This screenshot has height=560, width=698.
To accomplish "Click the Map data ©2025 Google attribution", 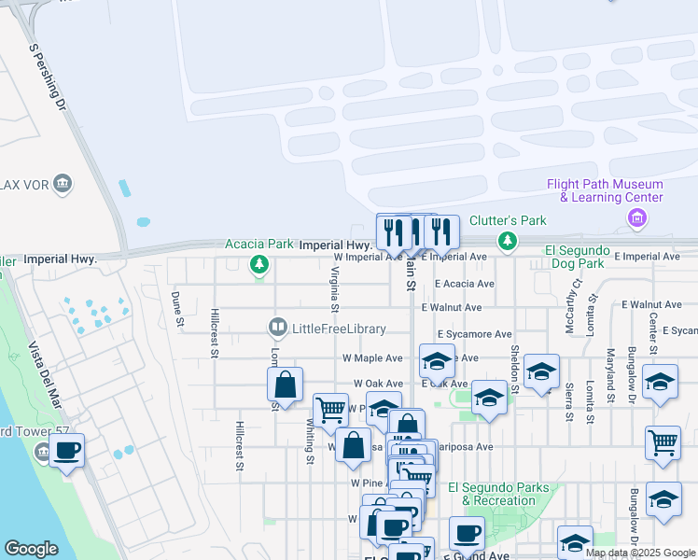I will [x=640, y=553].
